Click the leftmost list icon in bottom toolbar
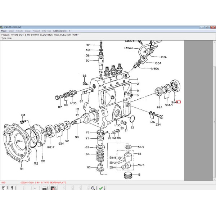 tap(3, 188)
